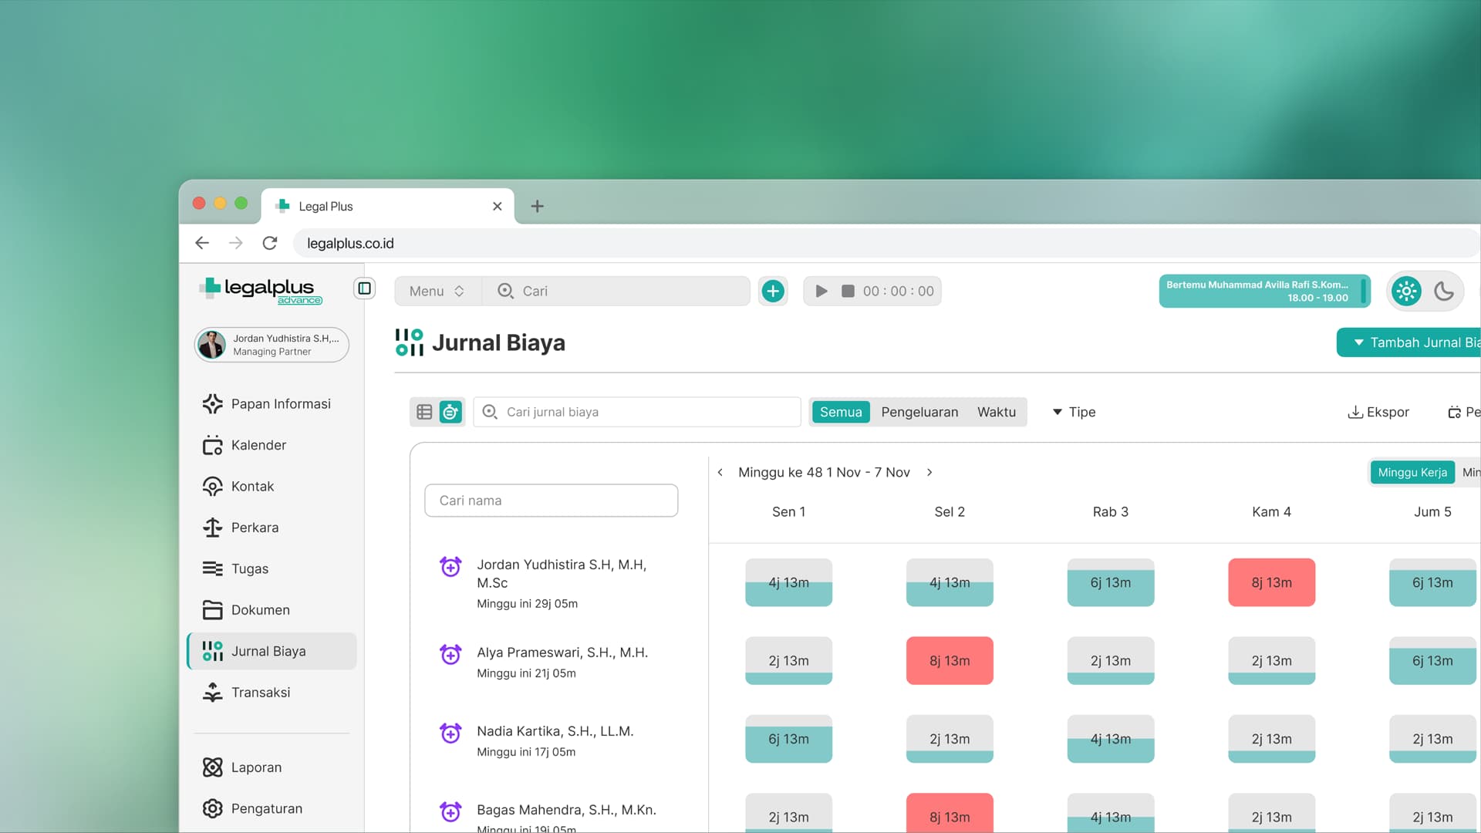Viewport: 1481px width, 833px height.
Task: Select the timer grid view icon
Action: coord(450,412)
